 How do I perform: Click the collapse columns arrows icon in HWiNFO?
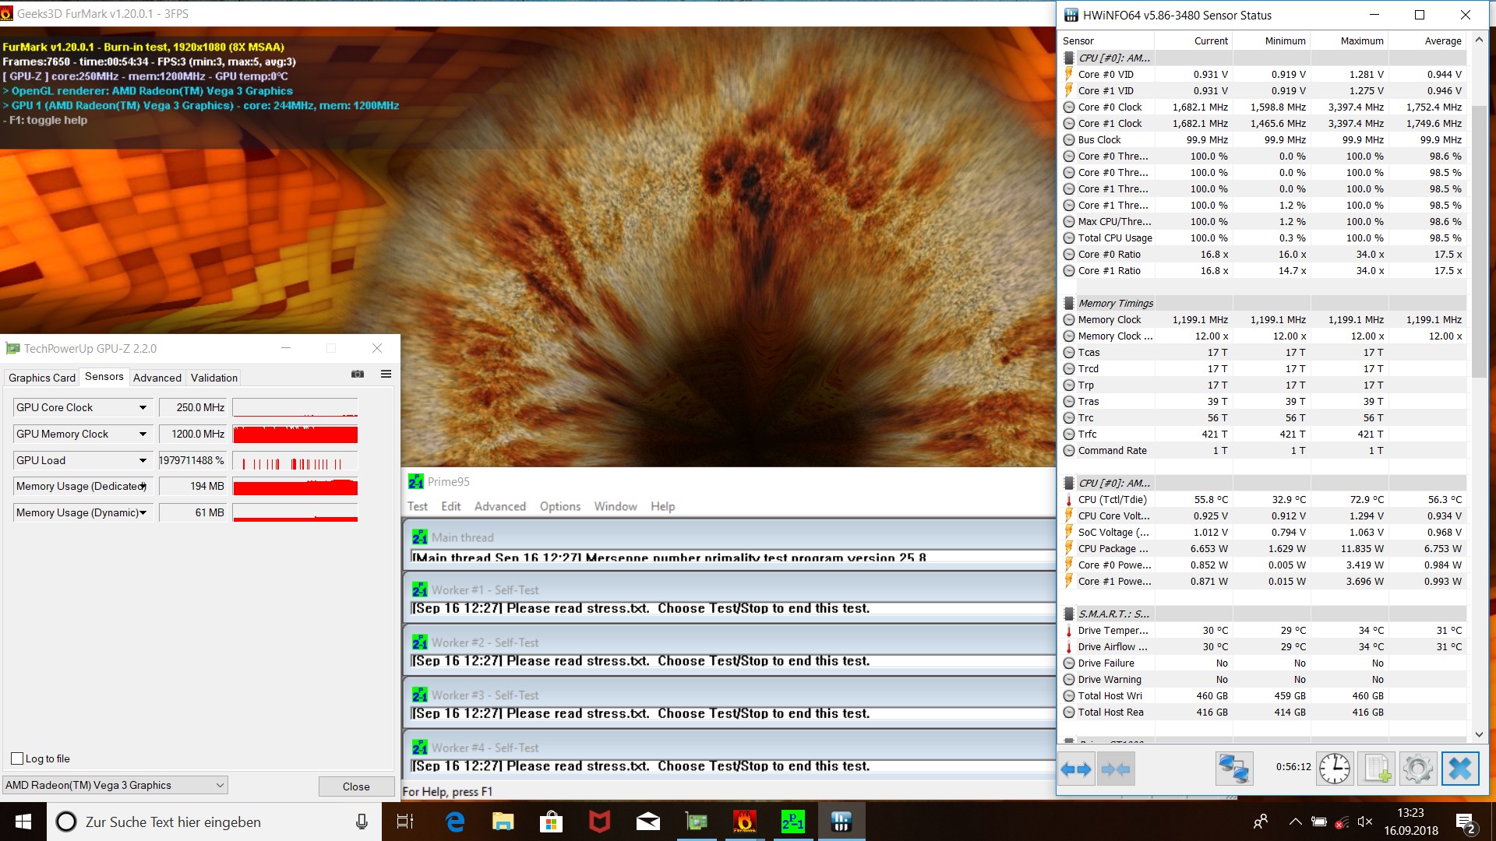[1116, 769]
